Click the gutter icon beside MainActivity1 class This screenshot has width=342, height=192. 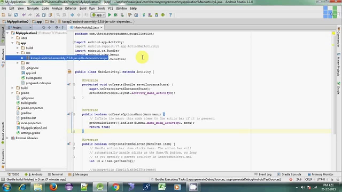(69, 71)
